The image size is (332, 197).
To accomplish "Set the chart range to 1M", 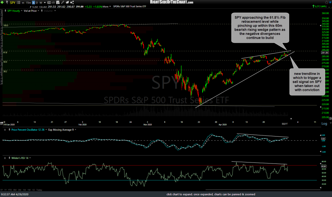I will (24, 190).
